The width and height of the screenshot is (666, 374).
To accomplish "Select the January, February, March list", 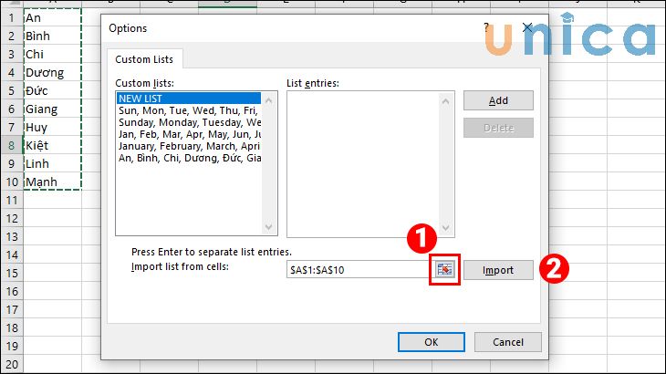I will pyautogui.click(x=189, y=146).
